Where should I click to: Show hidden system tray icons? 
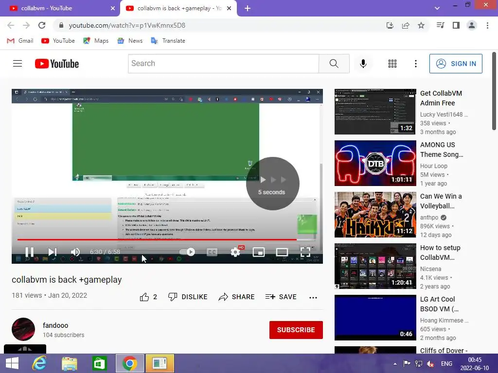point(395,364)
